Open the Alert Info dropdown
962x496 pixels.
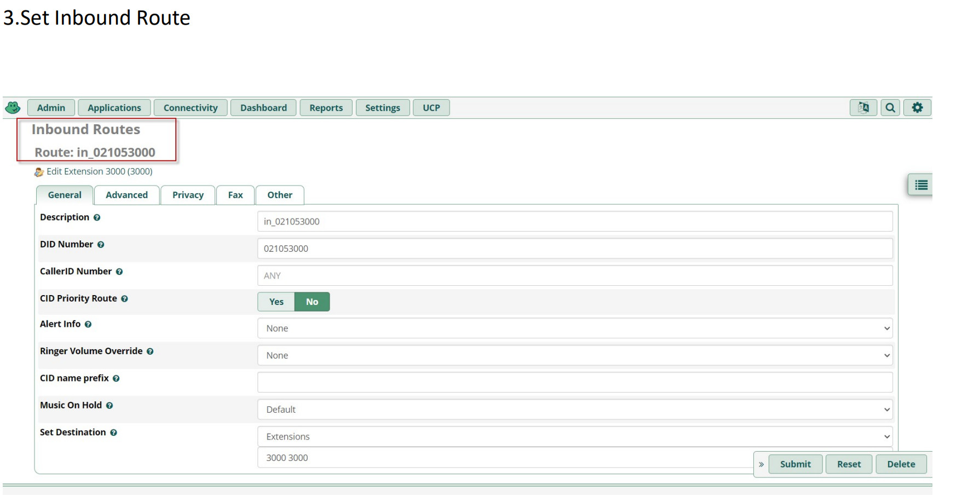[575, 328]
